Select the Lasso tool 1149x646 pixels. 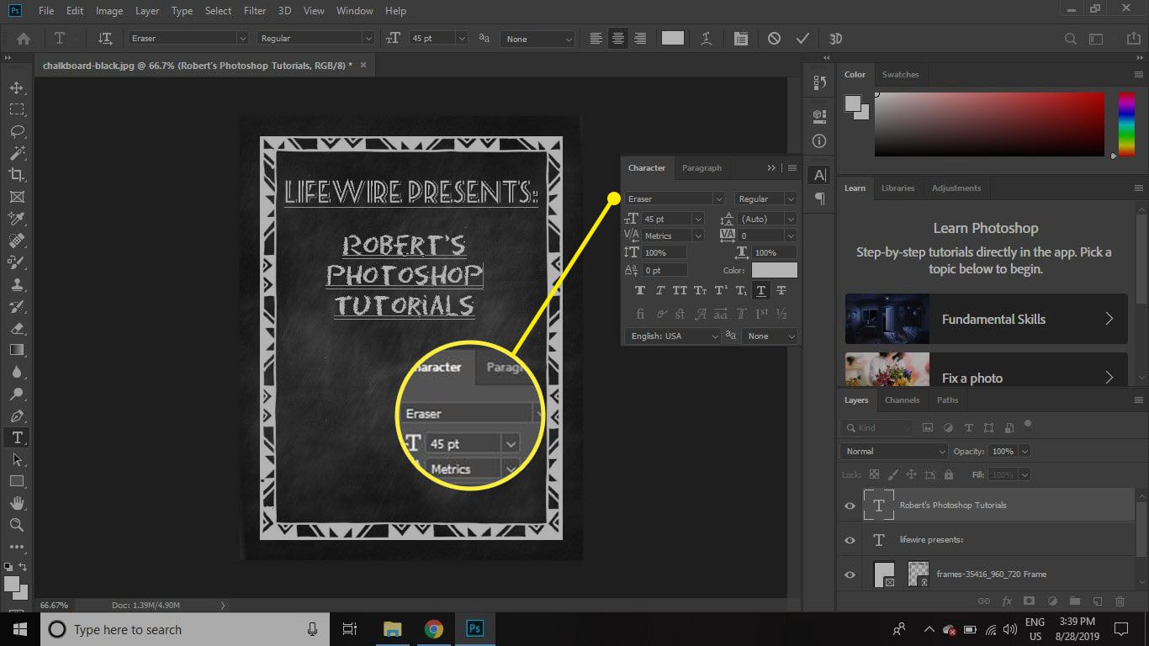click(x=17, y=131)
